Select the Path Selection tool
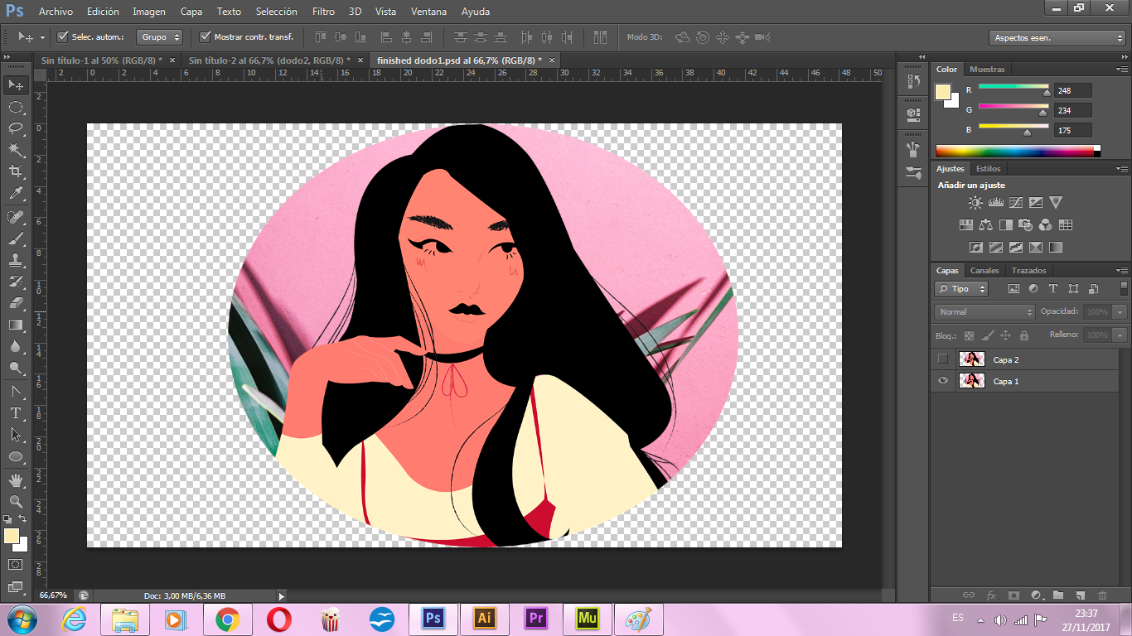The height and width of the screenshot is (636, 1132). click(x=16, y=434)
